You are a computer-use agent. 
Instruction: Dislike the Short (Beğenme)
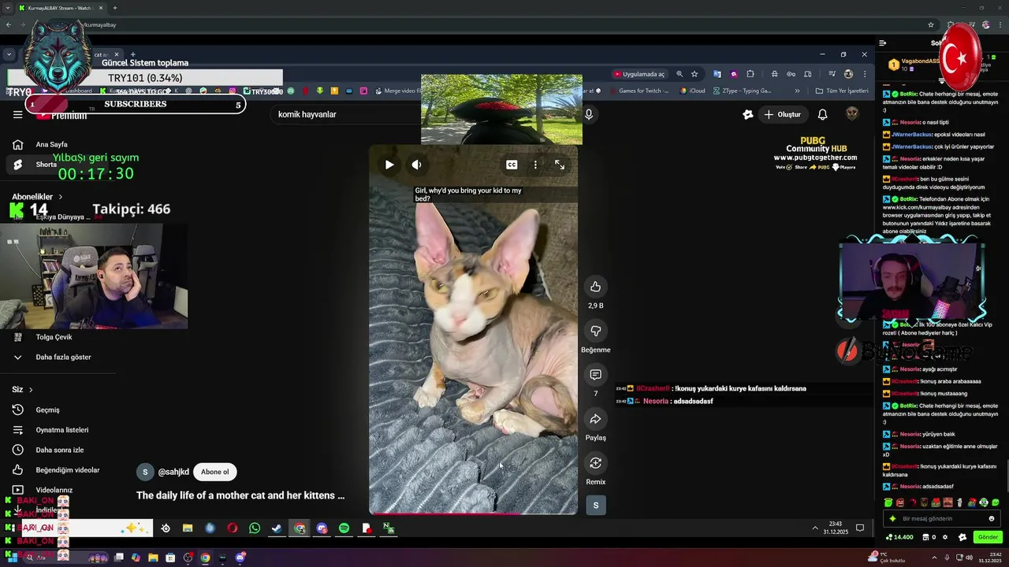595,331
